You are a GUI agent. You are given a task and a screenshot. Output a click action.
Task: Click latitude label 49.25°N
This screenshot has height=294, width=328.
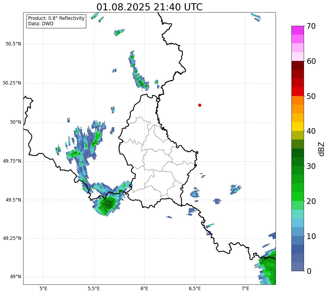tap(12, 238)
